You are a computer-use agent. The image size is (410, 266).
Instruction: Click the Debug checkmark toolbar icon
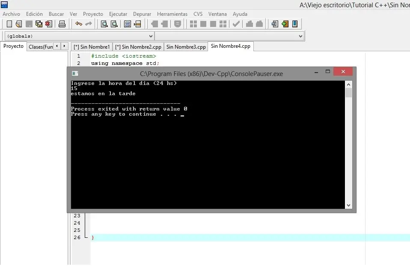[236, 24]
